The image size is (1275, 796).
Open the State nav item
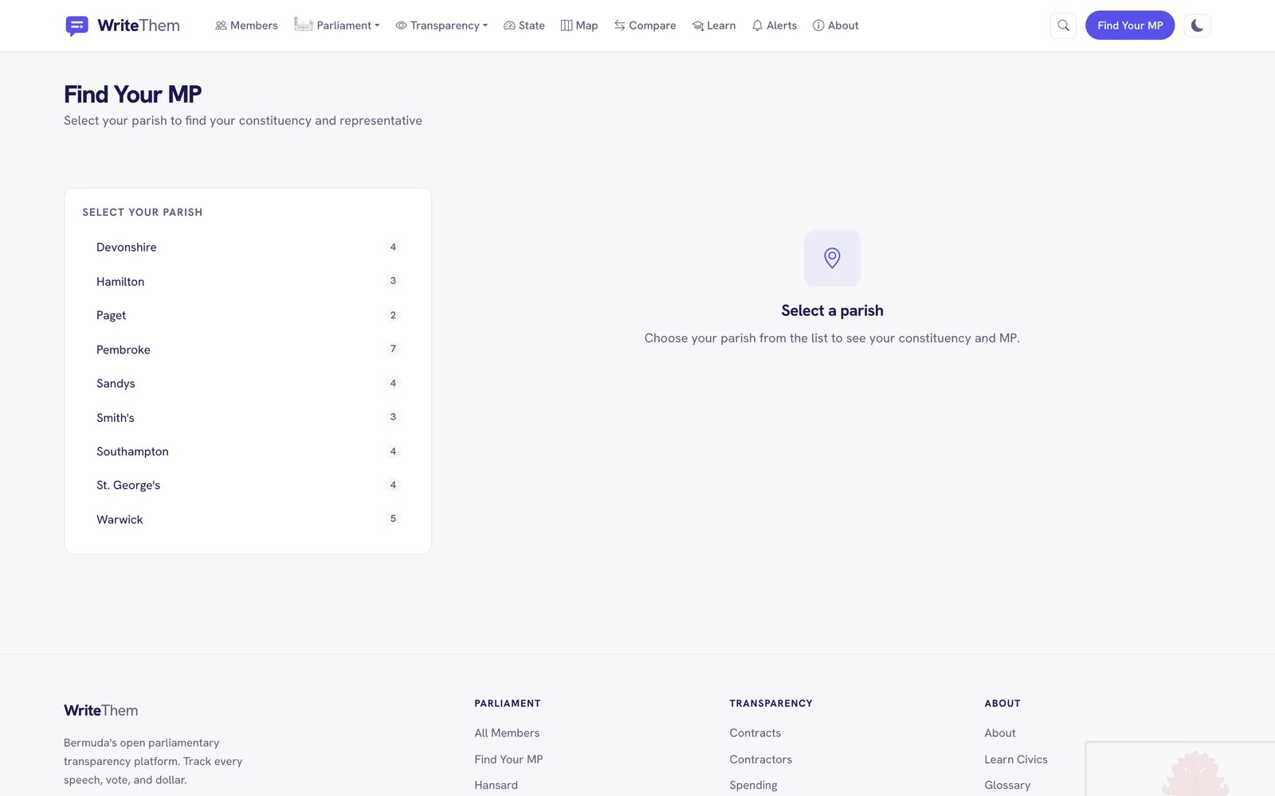click(x=524, y=25)
